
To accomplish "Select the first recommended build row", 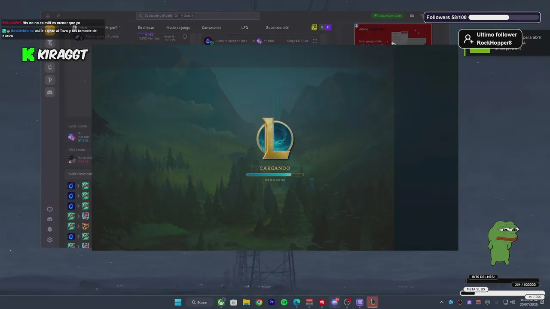I will (79, 186).
